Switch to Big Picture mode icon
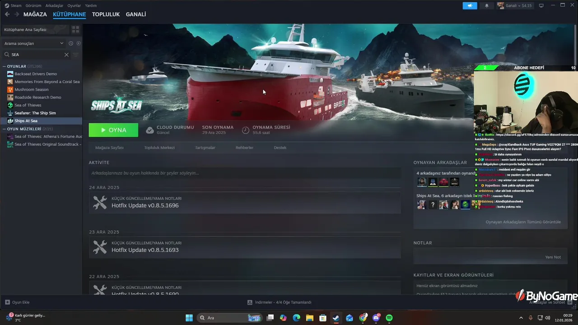 coord(541,5)
